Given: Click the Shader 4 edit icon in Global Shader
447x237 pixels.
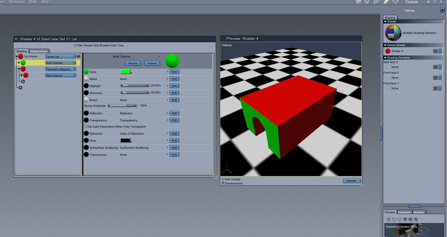Looking at the screenshot, I should (x=435, y=51).
